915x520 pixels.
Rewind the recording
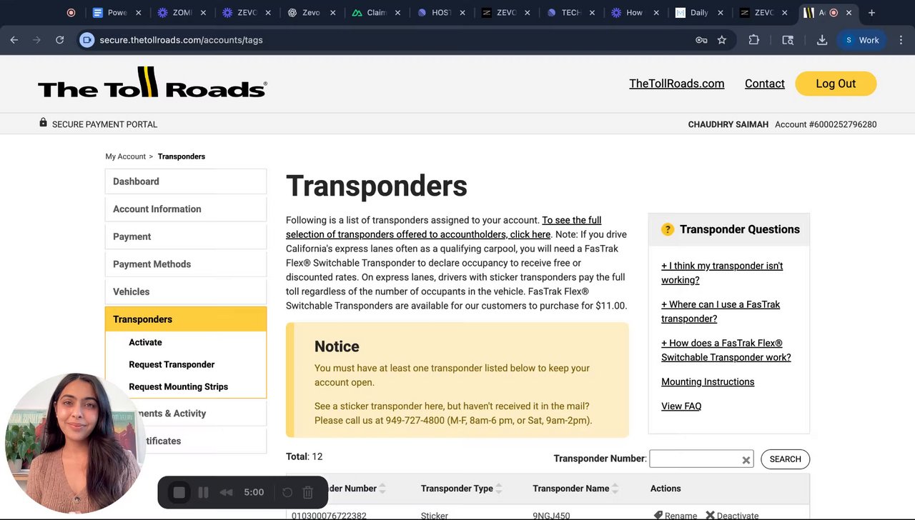point(226,492)
